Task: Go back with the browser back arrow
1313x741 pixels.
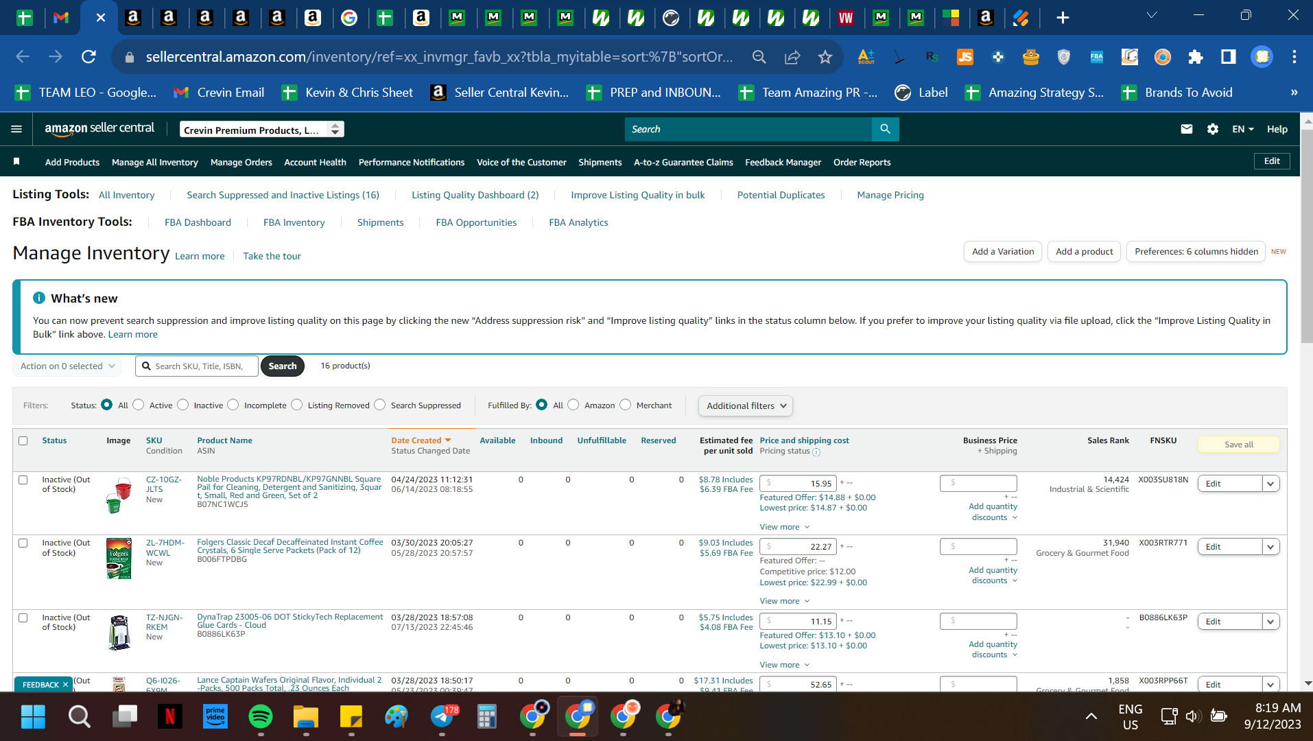Action: [x=23, y=57]
